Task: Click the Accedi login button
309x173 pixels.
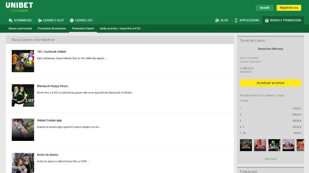Action: (x=264, y=8)
